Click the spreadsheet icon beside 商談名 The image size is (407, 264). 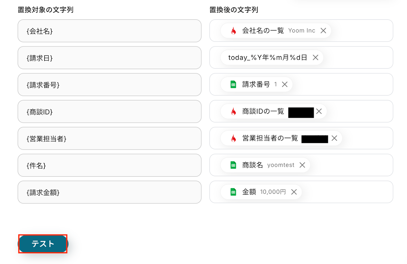pos(233,165)
